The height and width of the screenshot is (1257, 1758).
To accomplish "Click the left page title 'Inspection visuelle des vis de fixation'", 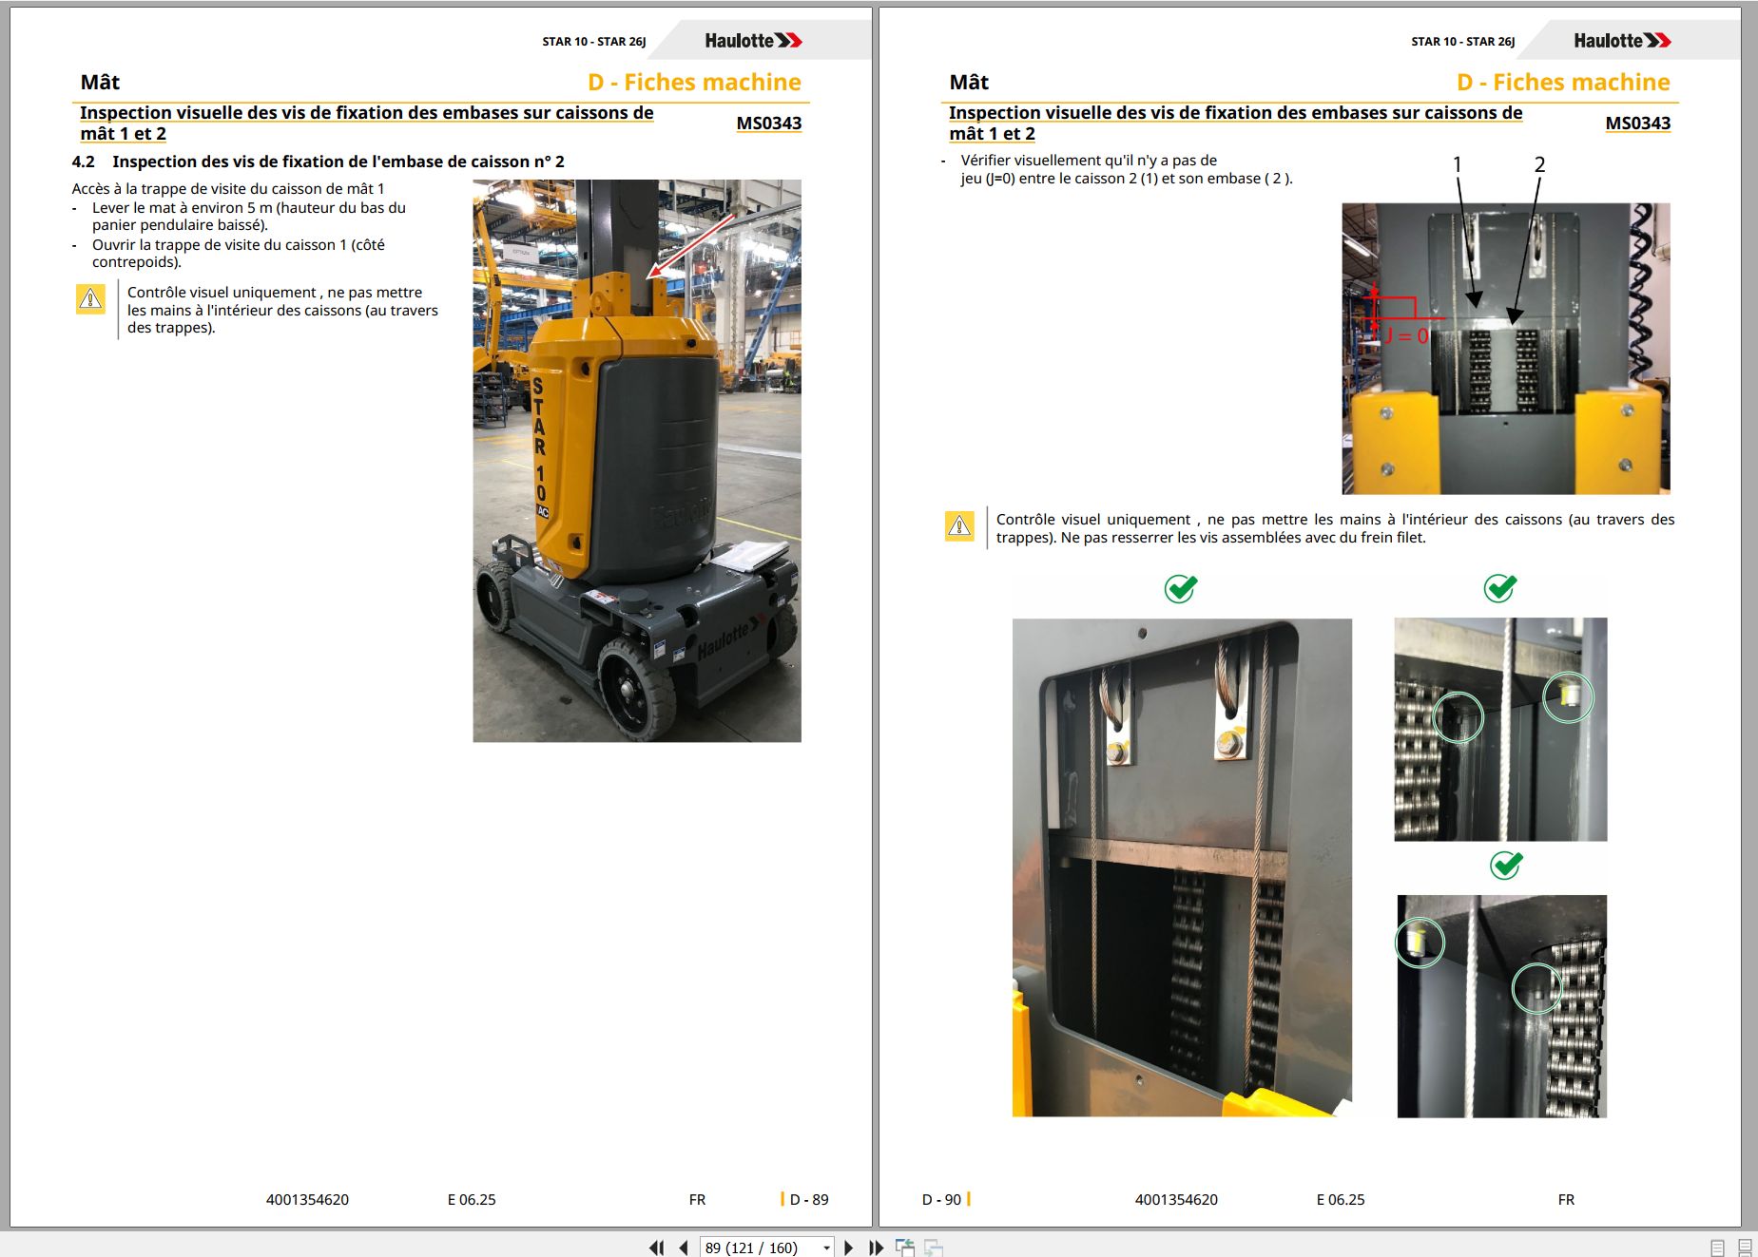I will pyautogui.click(x=367, y=123).
